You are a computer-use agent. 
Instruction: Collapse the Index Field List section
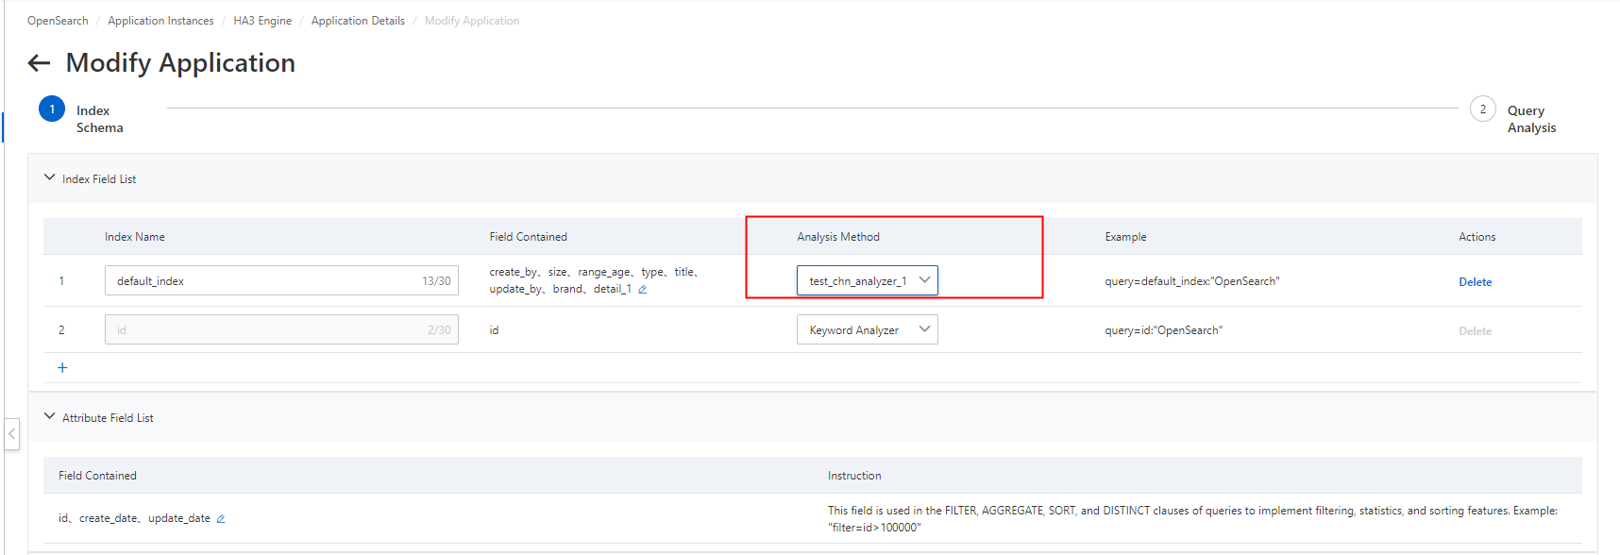pos(49,177)
